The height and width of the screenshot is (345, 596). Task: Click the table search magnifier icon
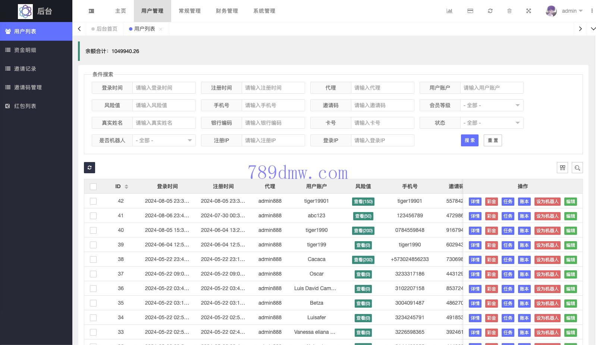pos(577,168)
